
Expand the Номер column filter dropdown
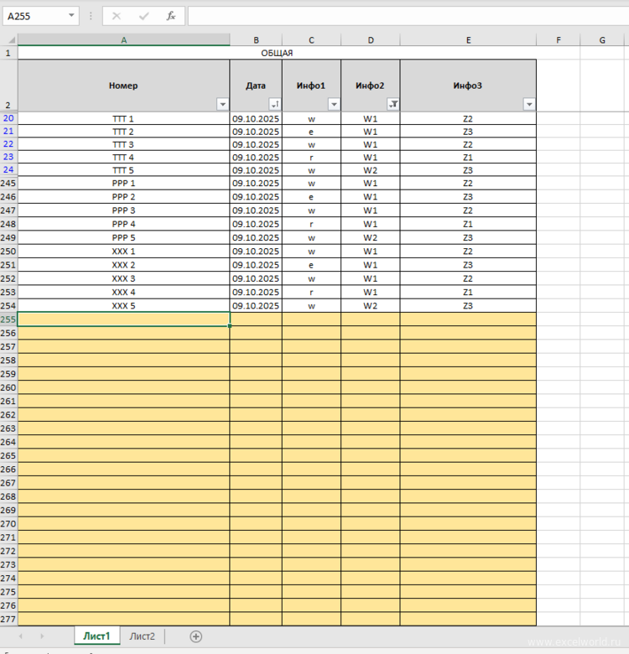(222, 104)
